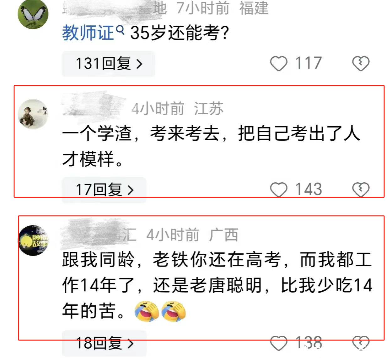The height and width of the screenshot is (358, 392).
Task: Select the 一个学渣，考来考去 comment text
Action: [x=211, y=146]
